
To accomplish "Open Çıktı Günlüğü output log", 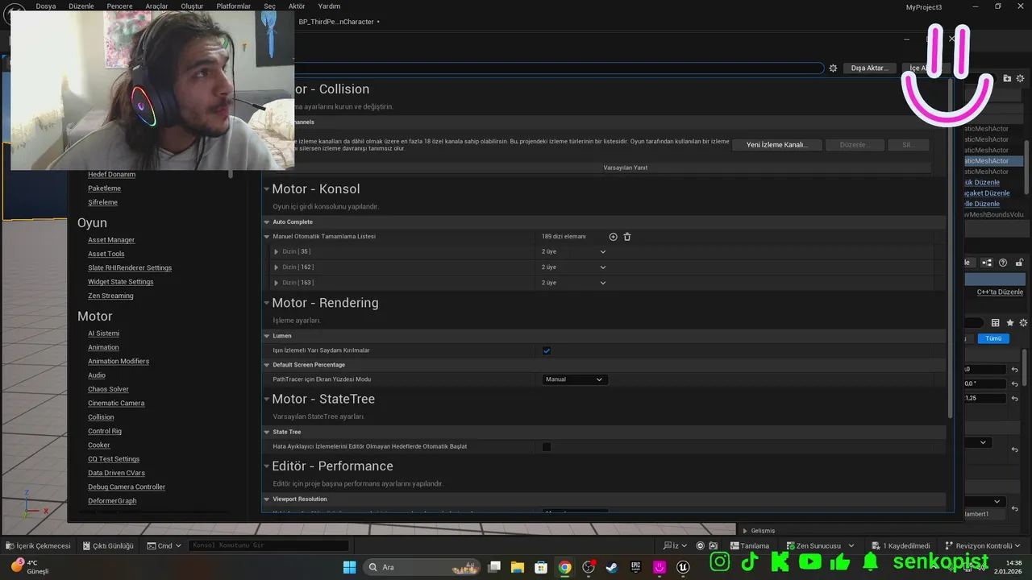I will pos(106,545).
